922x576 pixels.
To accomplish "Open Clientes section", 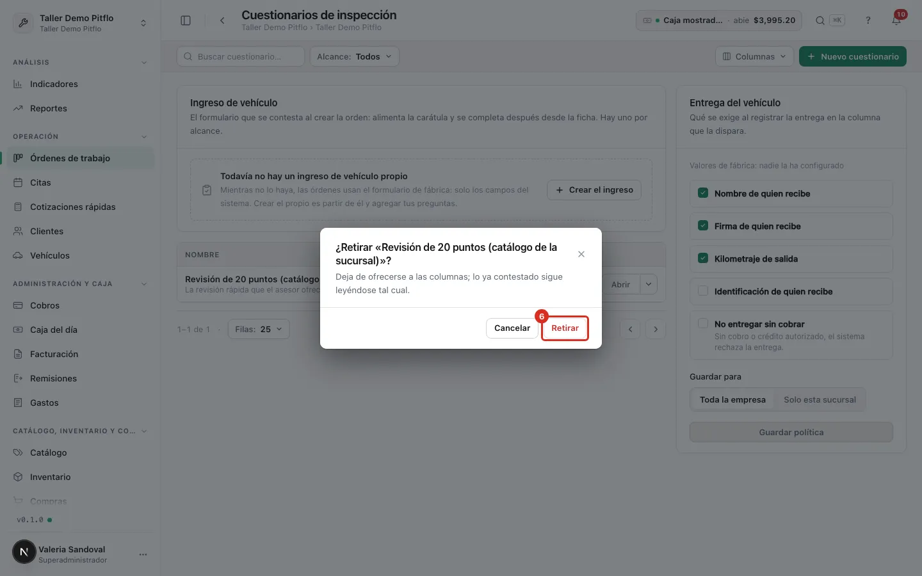I will (x=80, y=231).
